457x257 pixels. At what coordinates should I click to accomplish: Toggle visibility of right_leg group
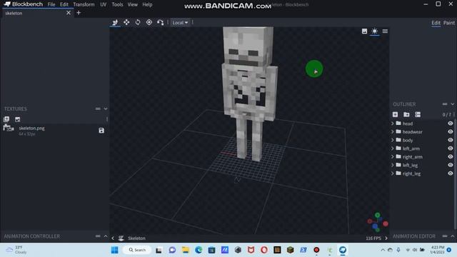point(451,173)
